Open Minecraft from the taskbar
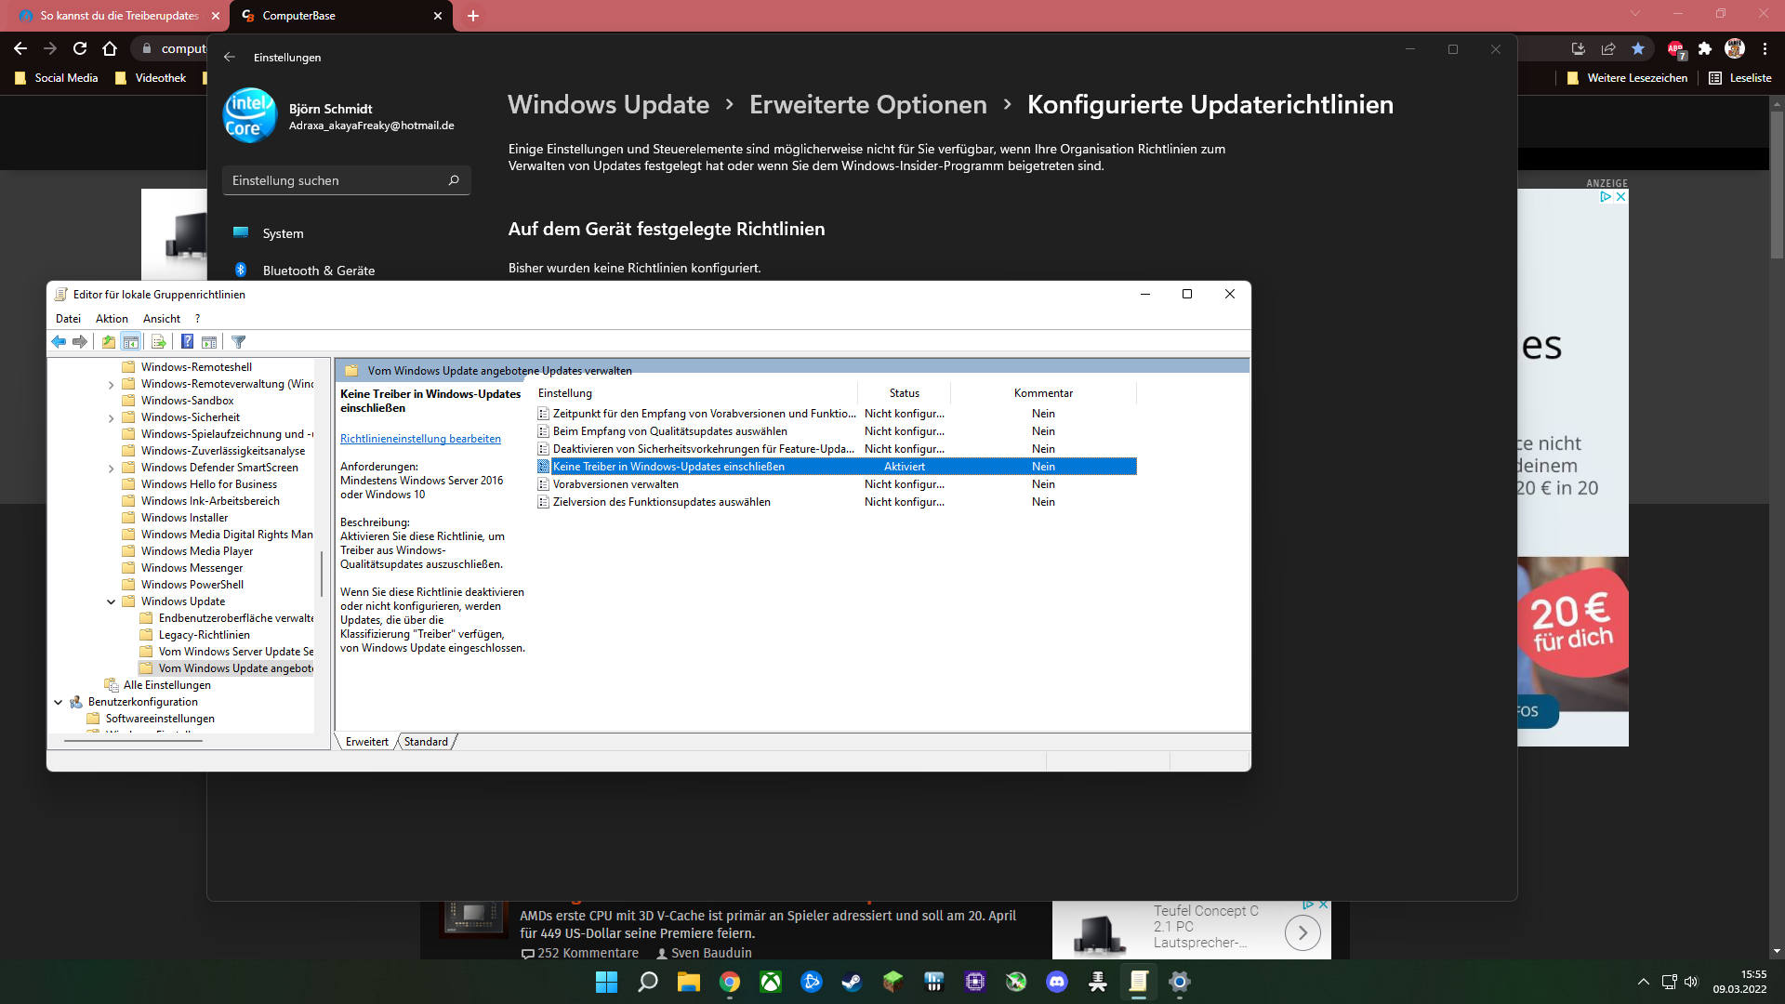Viewport: 1785px width, 1004px height. point(892,982)
